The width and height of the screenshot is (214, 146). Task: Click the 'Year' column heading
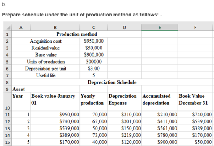[x=21, y=102]
